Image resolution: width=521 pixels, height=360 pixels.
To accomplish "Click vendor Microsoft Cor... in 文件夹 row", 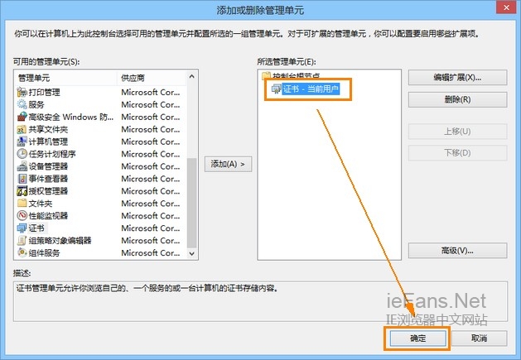I will coord(151,204).
